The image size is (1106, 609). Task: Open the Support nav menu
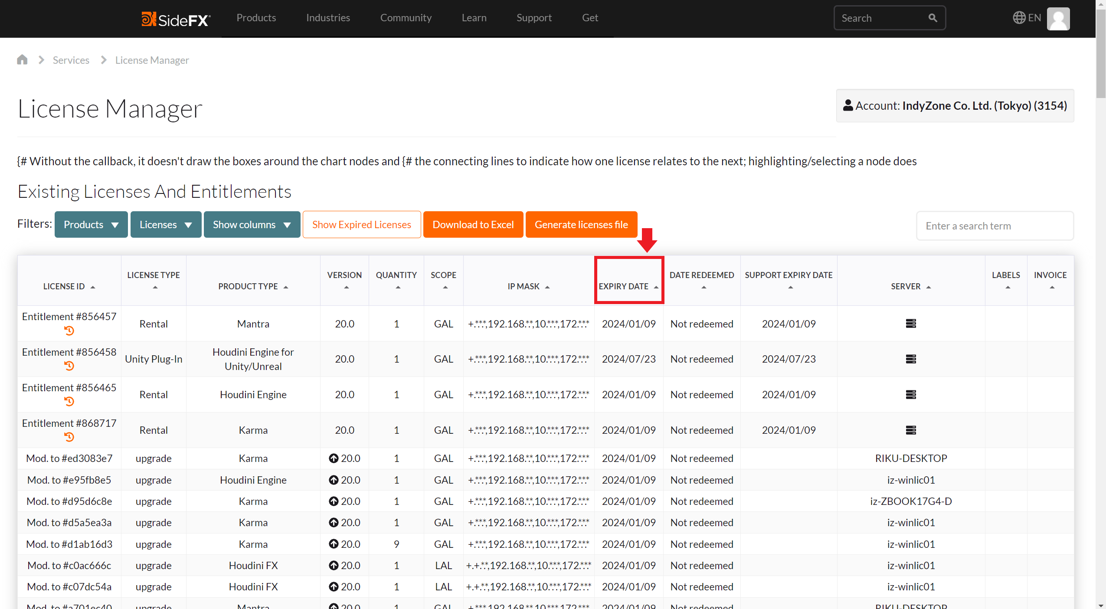(534, 18)
